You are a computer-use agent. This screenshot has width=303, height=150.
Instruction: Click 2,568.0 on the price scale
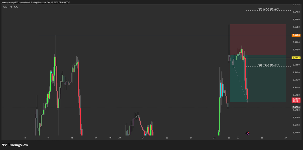pyautogui.click(x=296, y=19)
